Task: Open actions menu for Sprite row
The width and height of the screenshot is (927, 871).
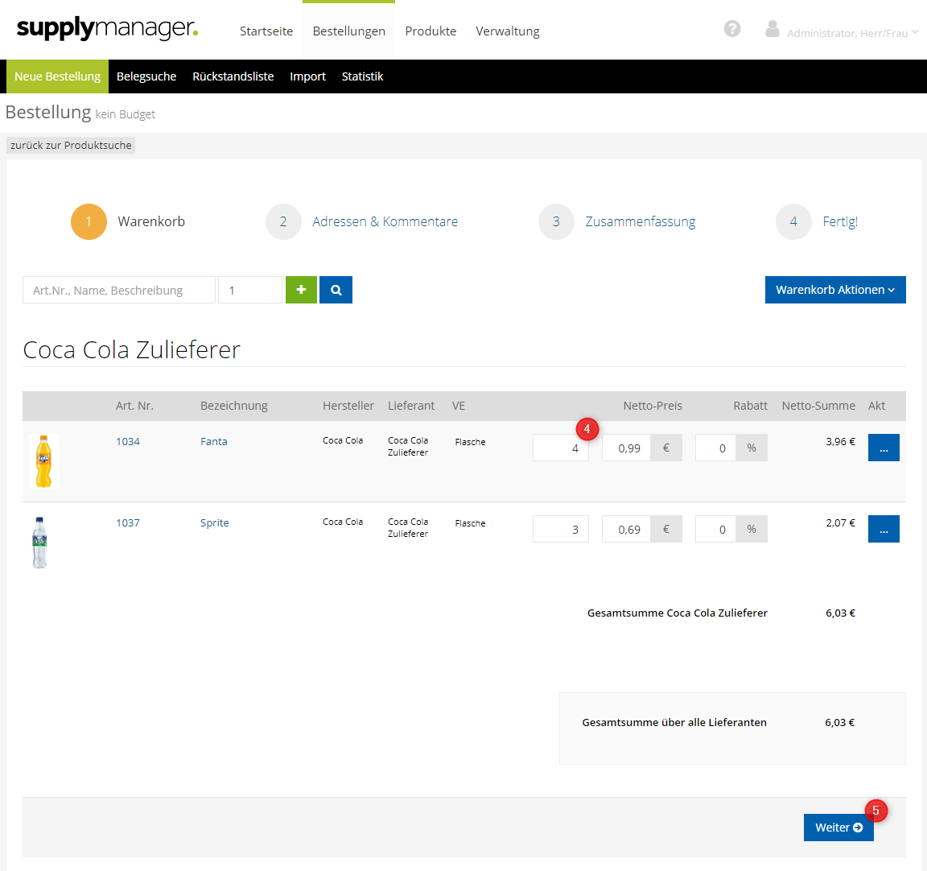Action: (x=883, y=530)
